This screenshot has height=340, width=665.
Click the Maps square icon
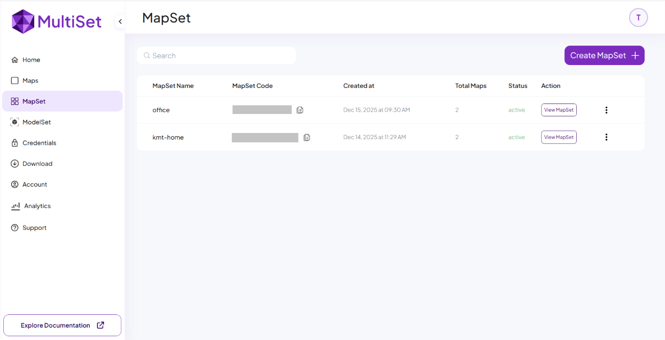tap(15, 81)
